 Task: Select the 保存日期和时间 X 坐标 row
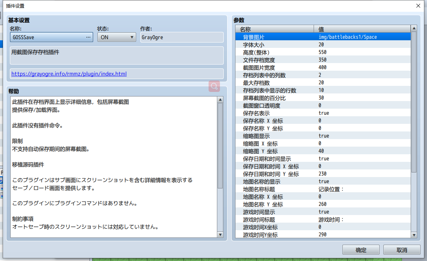click(x=323, y=166)
